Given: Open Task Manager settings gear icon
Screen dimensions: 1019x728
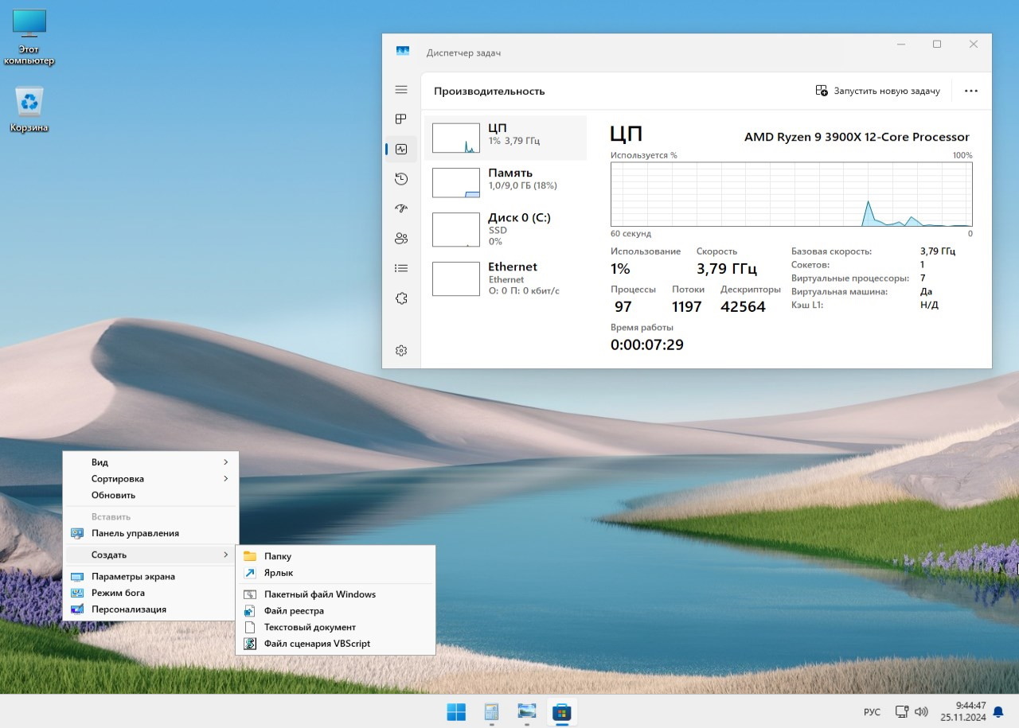Looking at the screenshot, I should point(401,351).
